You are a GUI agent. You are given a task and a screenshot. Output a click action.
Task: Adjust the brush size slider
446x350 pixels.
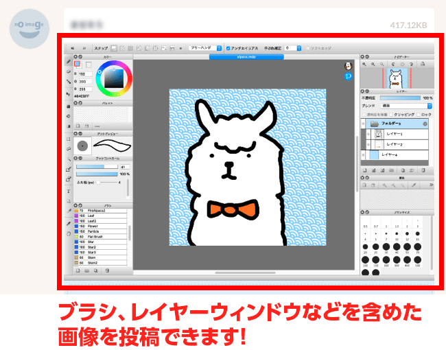(97, 167)
